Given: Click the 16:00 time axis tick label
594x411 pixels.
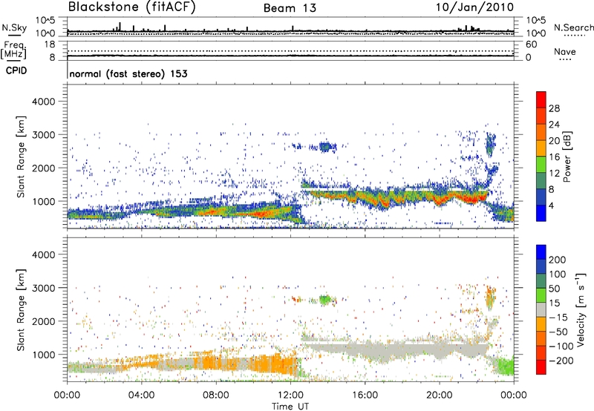Looking at the screenshot, I should pyautogui.click(x=365, y=395).
